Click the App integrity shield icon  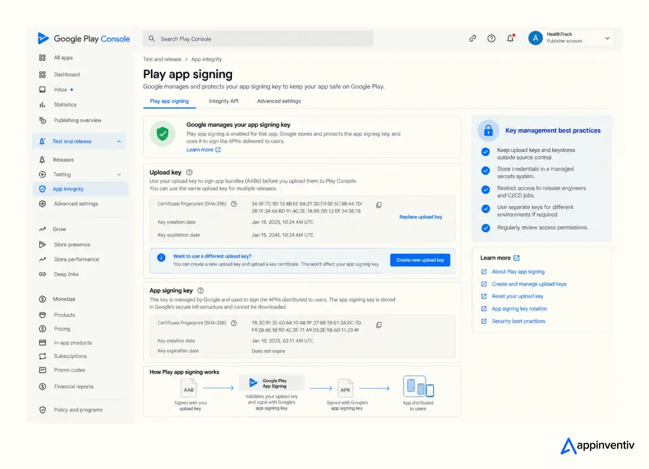42,189
